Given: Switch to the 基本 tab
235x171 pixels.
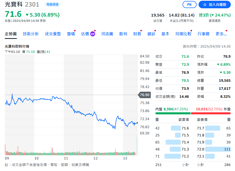Looking at the screenshot, I should tap(165, 34).
